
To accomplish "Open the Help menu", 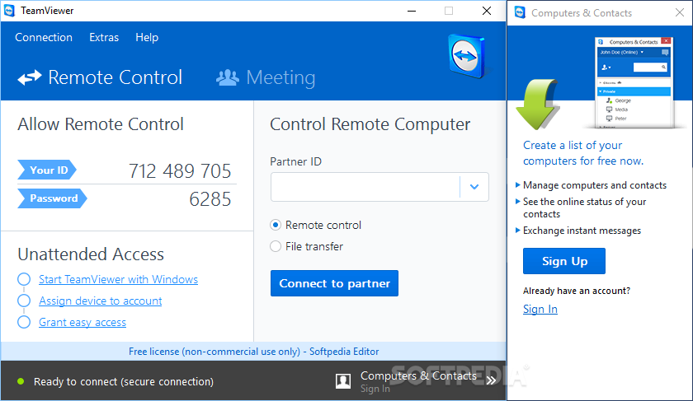I will [147, 37].
